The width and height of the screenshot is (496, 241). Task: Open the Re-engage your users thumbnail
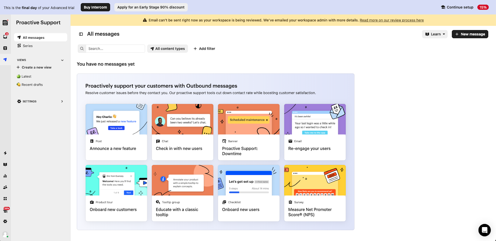click(315, 119)
